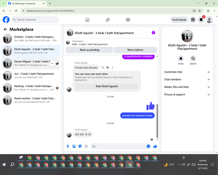Open Juri conversation in list
Screen dimensions: 218x175
31,76
